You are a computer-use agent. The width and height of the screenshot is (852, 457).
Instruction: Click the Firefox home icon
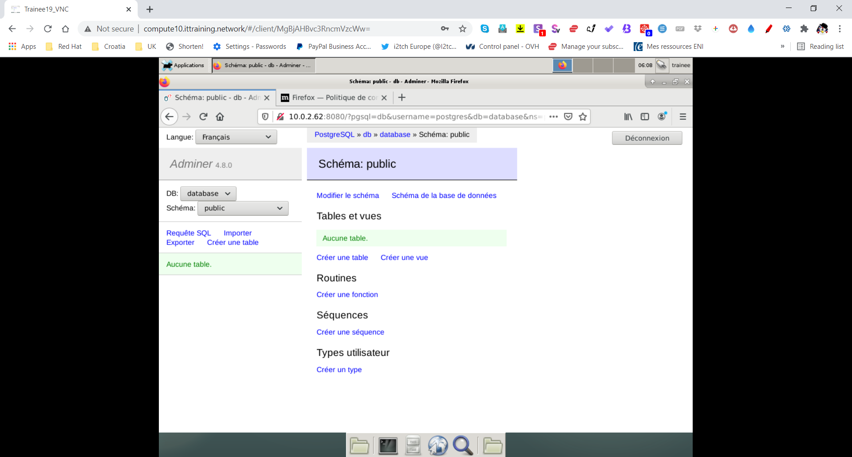point(220,117)
